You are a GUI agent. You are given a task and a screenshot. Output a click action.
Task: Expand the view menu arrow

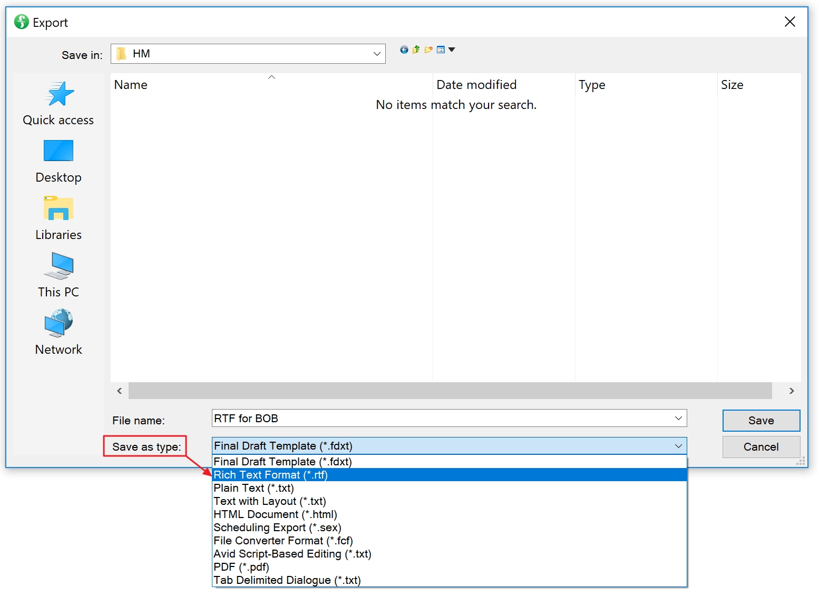coord(452,49)
